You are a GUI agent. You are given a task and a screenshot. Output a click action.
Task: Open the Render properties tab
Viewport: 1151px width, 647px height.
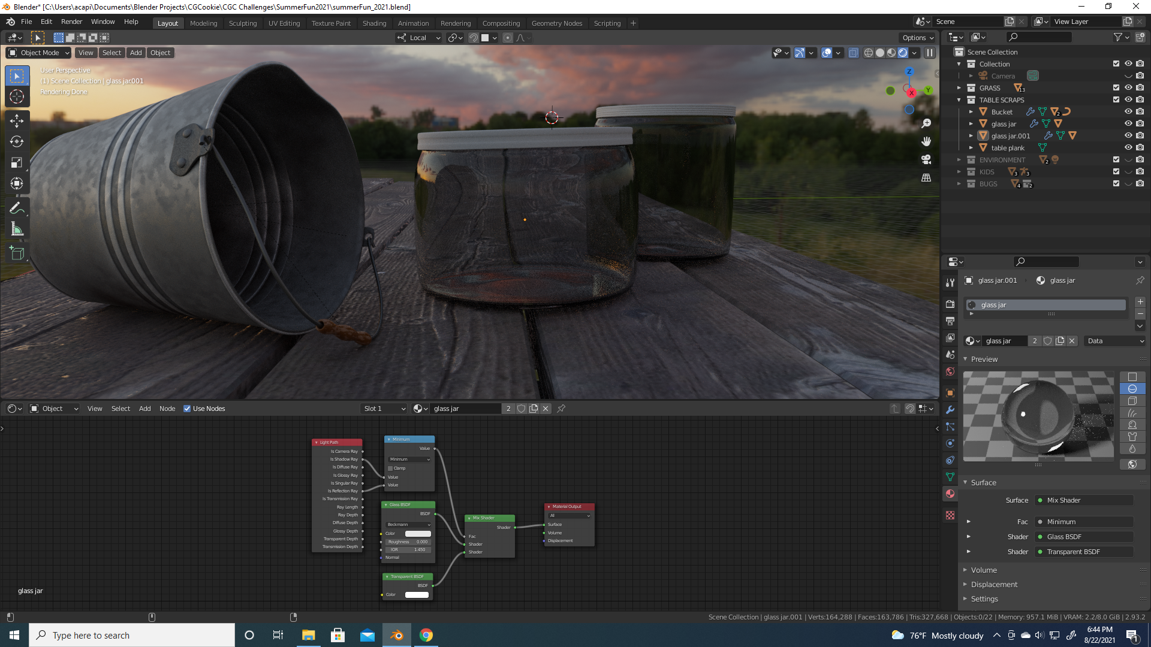pyautogui.click(x=950, y=304)
